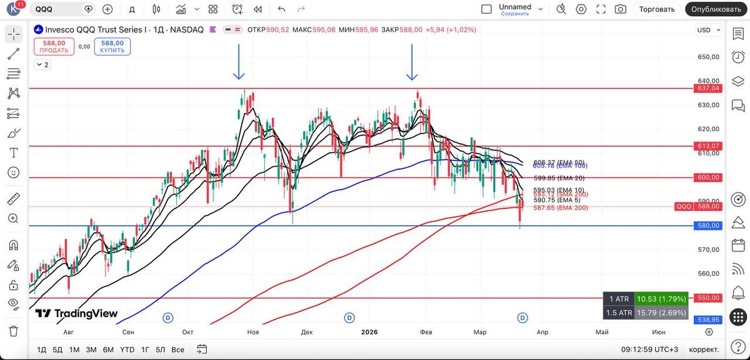Viewport: 750px width, 360px height.
Task: Toggle the коррект. adjustment option
Action: (x=704, y=349)
